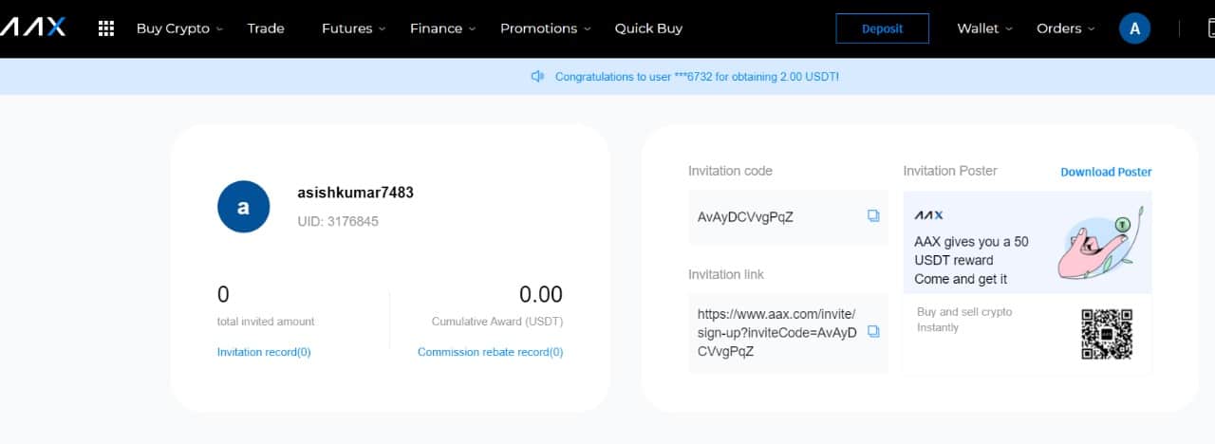Open the account avatar in the header
This screenshot has height=444, width=1215.
click(x=1135, y=28)
